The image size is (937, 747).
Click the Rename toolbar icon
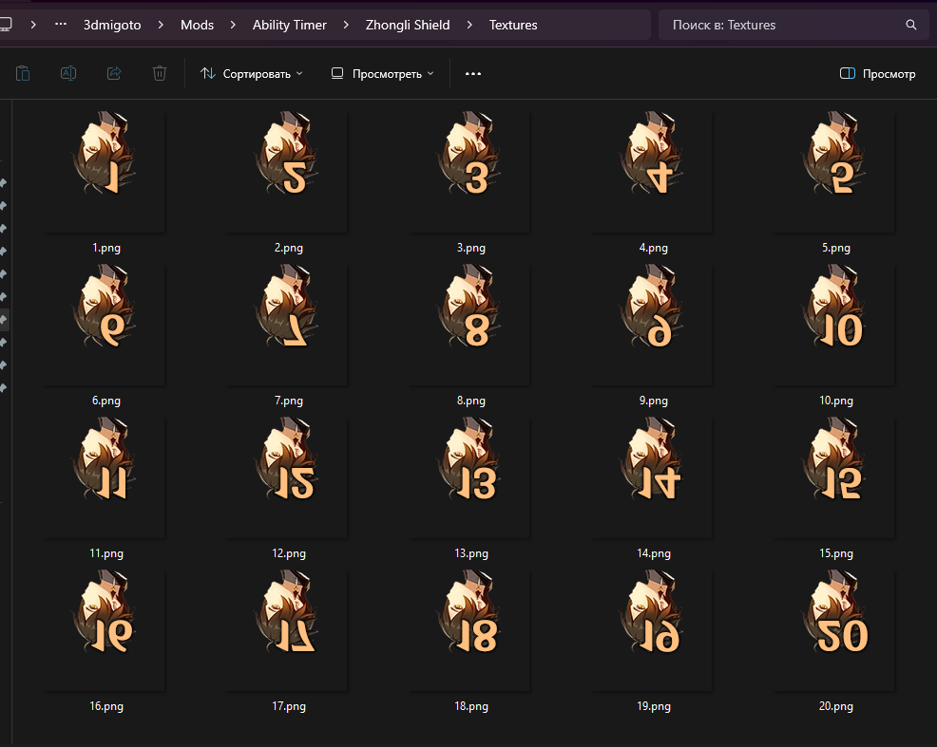(68, 73)
